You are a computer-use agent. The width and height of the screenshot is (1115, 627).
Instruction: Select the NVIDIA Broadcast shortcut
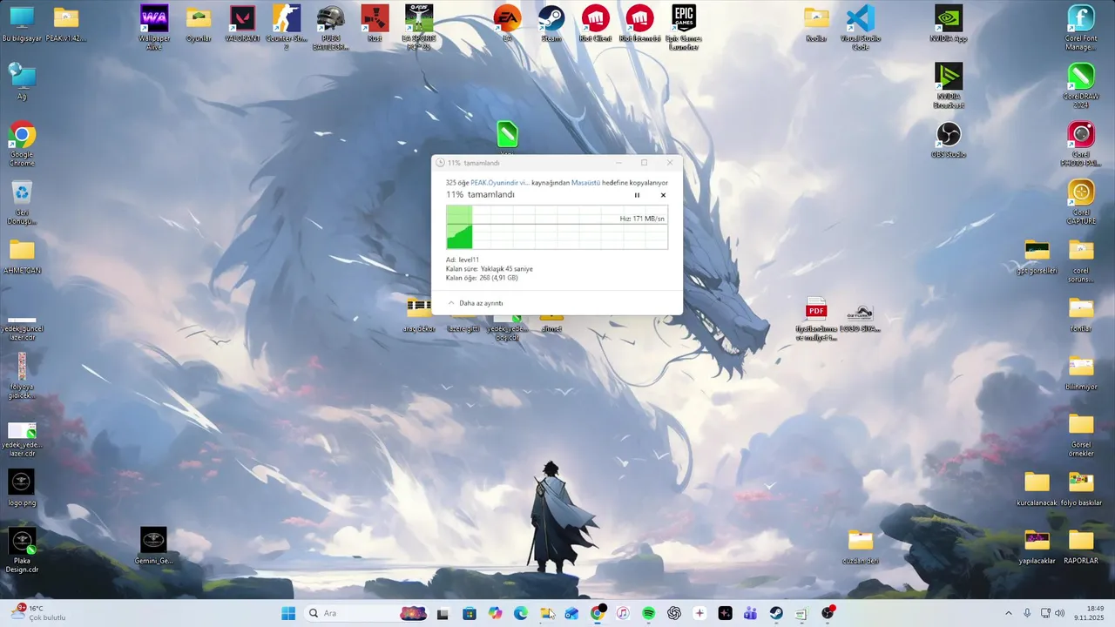point(949,85)
